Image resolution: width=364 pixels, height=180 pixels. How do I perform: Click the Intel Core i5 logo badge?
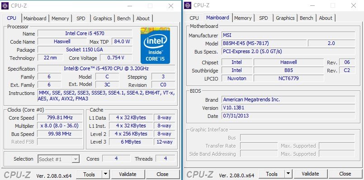pyautogui.click(x=155, y=45)
